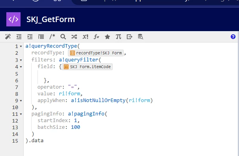239x156 pixels.
Task: Open search with the magnifier icon
Action: [63, 37]
